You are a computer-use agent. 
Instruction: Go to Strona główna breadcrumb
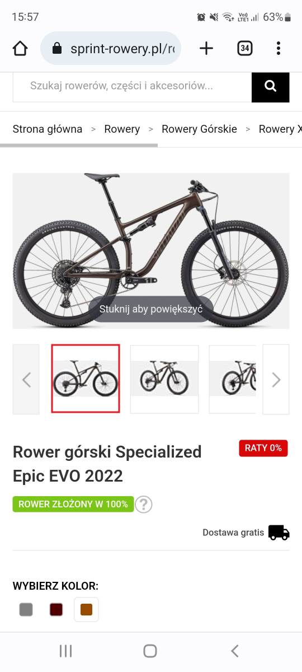(x=48, y=129)
